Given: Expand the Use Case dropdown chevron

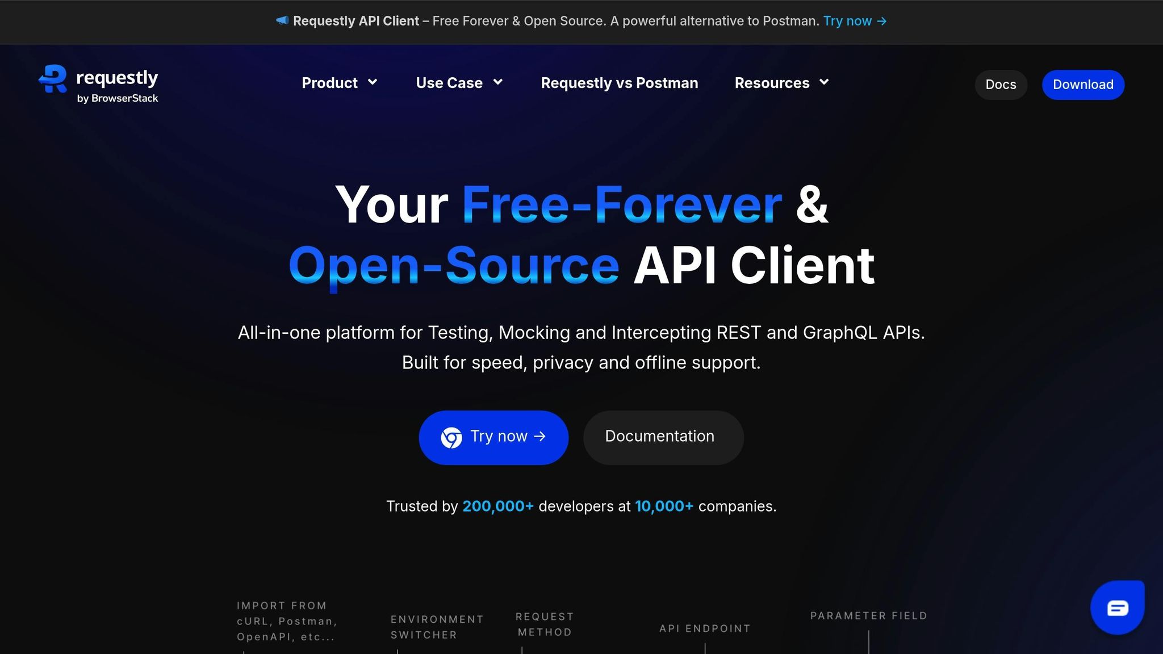Looking at the screenshot, I should [498, 82].
